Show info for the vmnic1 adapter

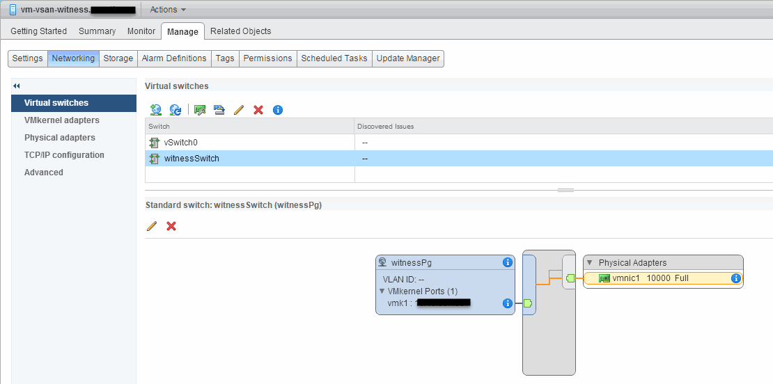[x=735, y=278]
